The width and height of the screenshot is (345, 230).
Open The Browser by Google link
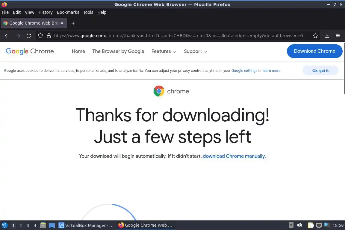(x=118, y=51)
